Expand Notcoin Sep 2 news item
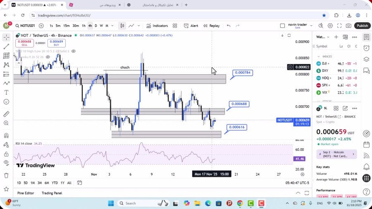Image resolution: width=372 pixels, height=209 pixels. pyautogui.click(x=336, y=154)
